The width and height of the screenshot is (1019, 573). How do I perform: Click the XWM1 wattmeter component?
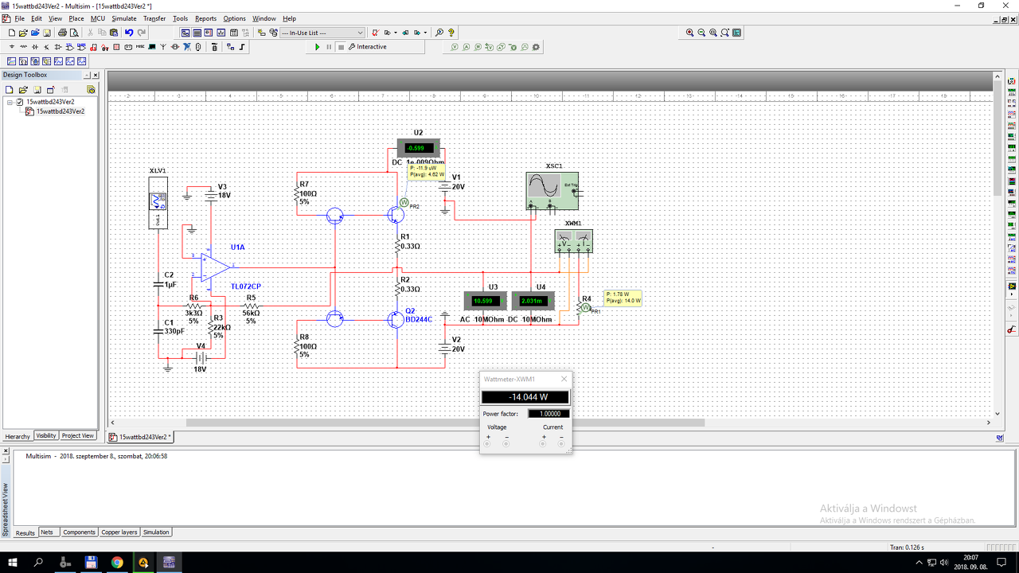click(573, 240)
